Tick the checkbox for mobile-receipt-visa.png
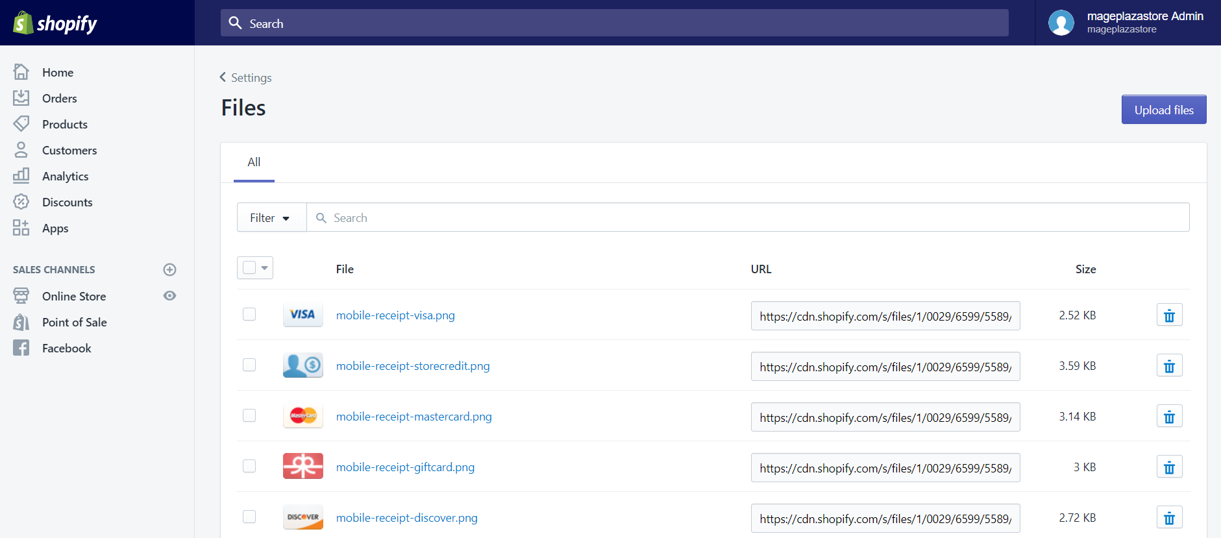This screenshot has height=538, width=1221. coord(249,314)
